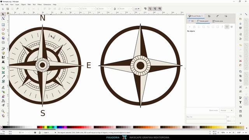Click the No paint X button
The width and height of the screenshot is (249, 140).
click(189, 27)
